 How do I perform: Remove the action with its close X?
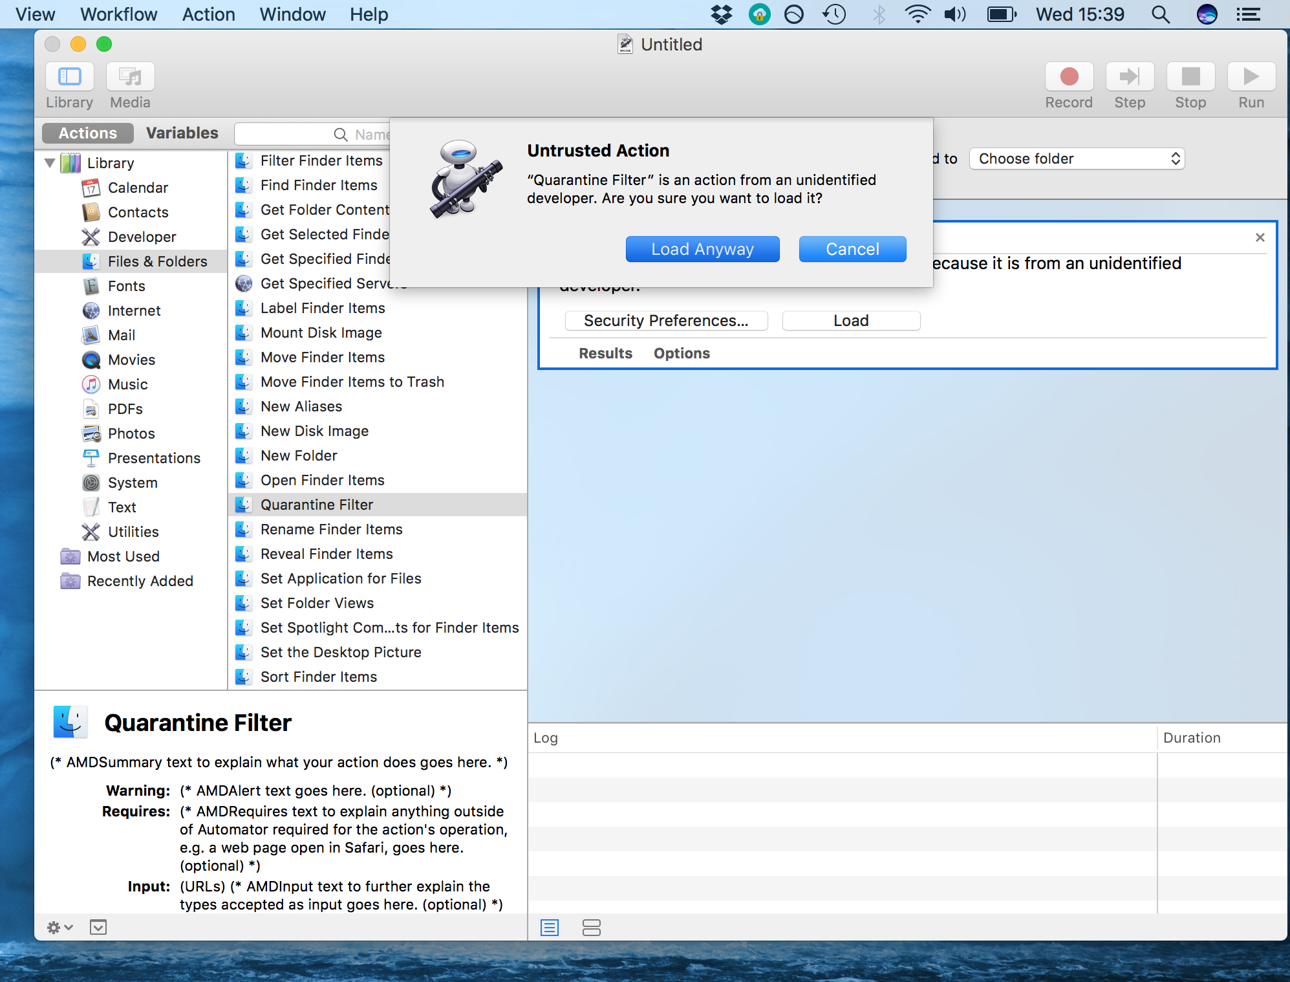1260,237
